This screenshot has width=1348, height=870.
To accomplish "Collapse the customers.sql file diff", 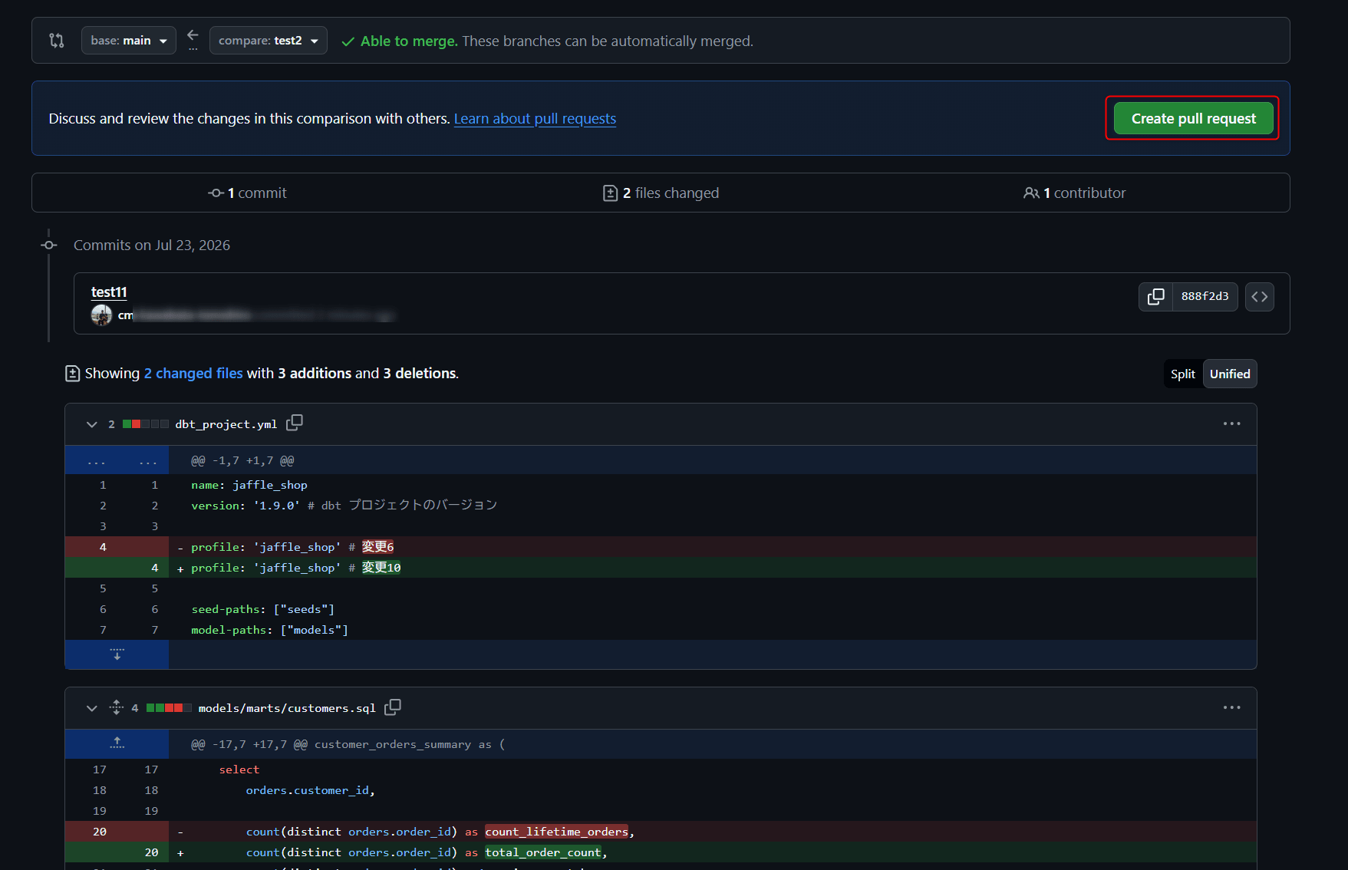I will click(x=92, y=708).
